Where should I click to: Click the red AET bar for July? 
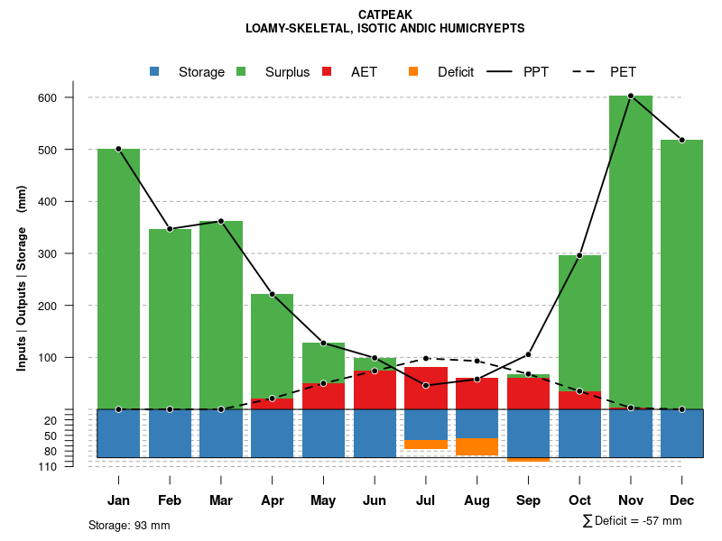click(426, 388)
